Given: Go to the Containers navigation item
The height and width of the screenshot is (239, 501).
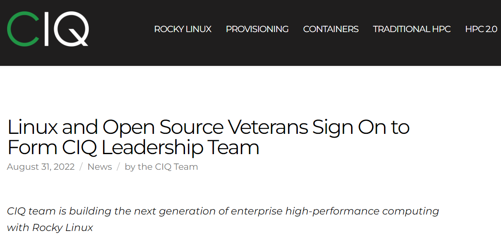Looking at the screenshot, I should coord(331,29).
